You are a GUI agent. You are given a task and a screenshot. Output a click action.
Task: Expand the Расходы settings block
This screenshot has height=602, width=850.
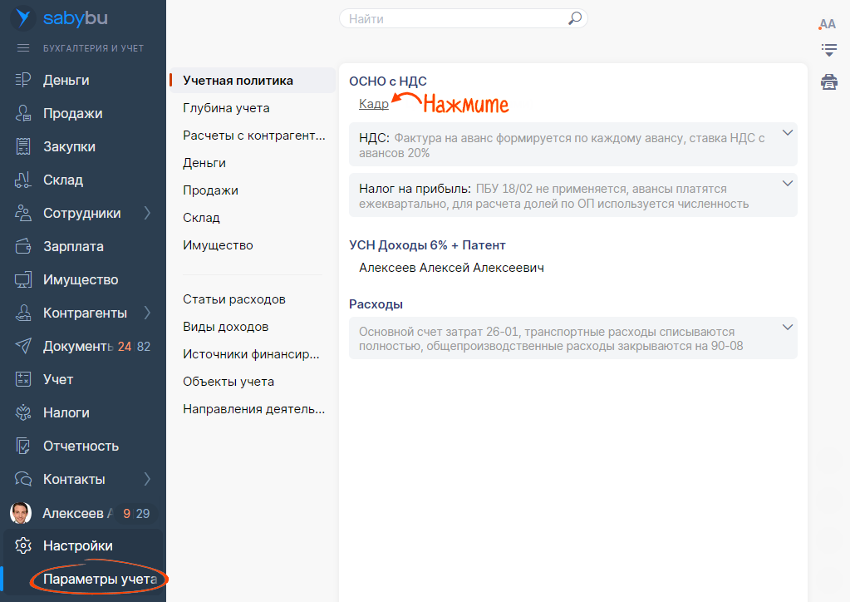pyautogui.click(x=788, y=328)
